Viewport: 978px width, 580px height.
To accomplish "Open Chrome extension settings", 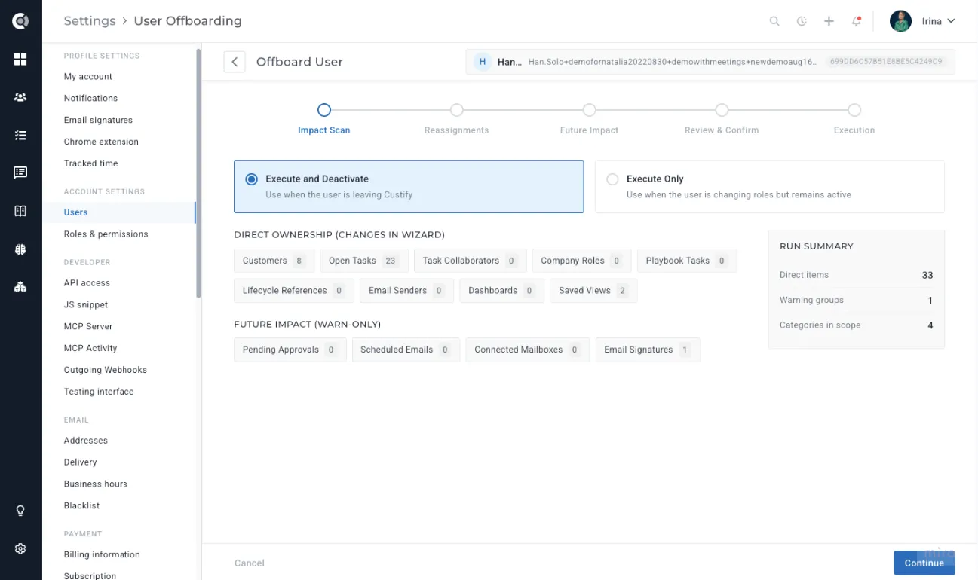I will tap(101, 142).
